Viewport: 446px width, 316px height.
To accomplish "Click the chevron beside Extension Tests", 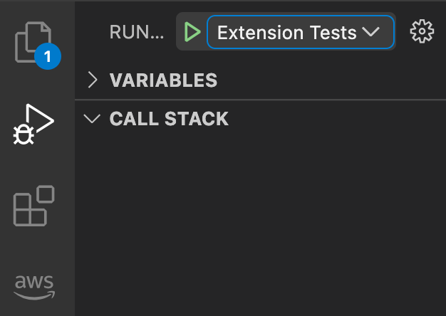I will [371, 31].
